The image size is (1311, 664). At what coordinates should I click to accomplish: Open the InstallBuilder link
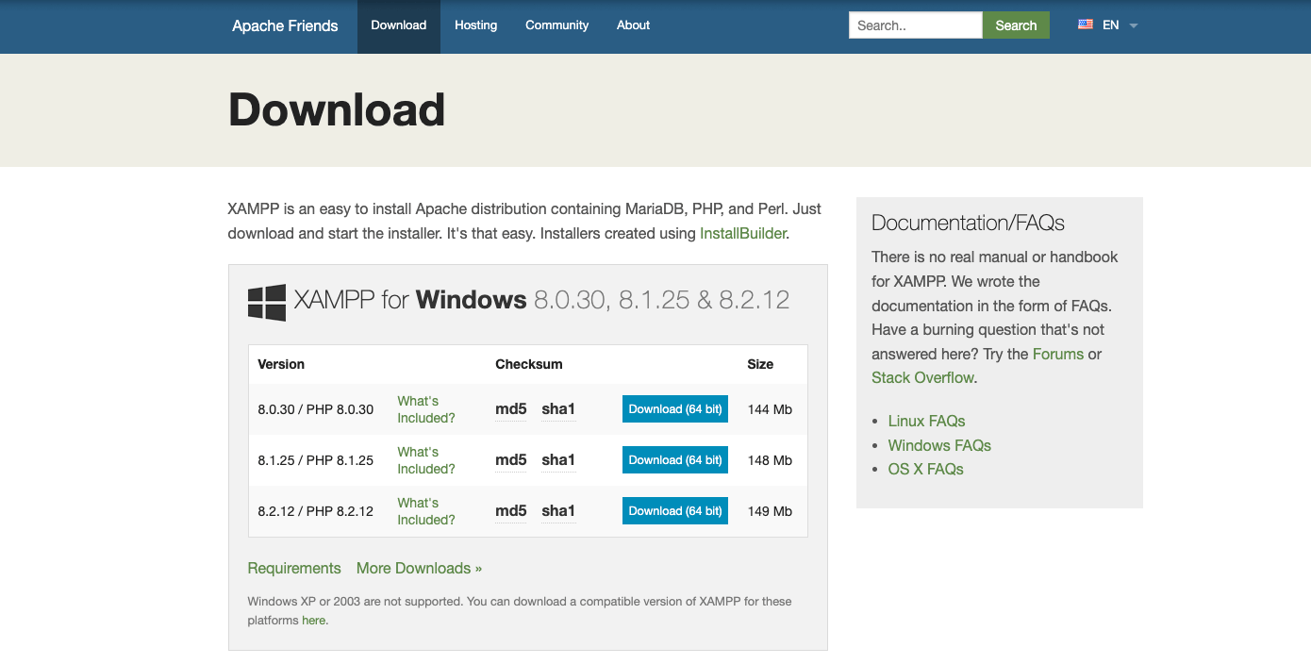pos(742,233)
